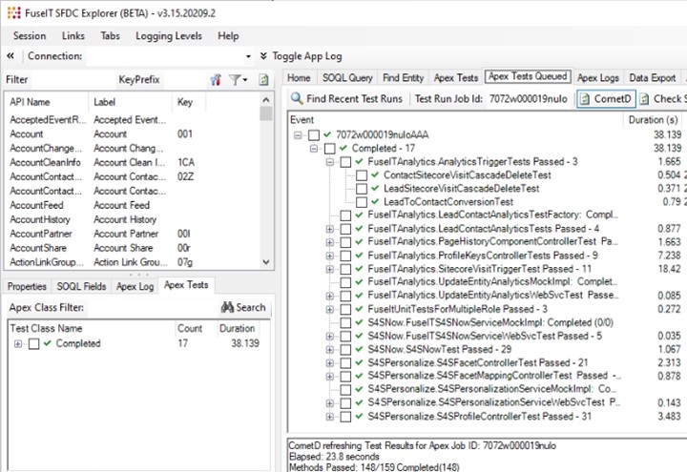Expand the FuseItUnitTestsForMultipleRole node
Viewport: 687px width, 472px height.
click(329, 309)
